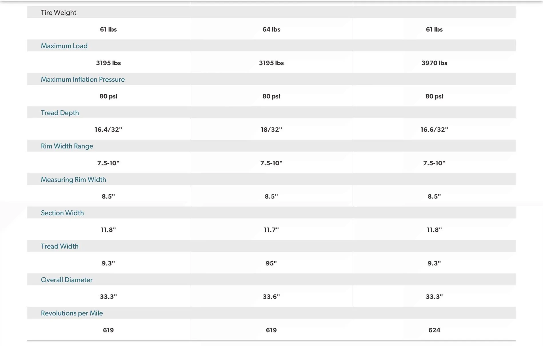Select the Measuring Rim Width label
The width and height of the screenshot is (543, 346).
73,180
